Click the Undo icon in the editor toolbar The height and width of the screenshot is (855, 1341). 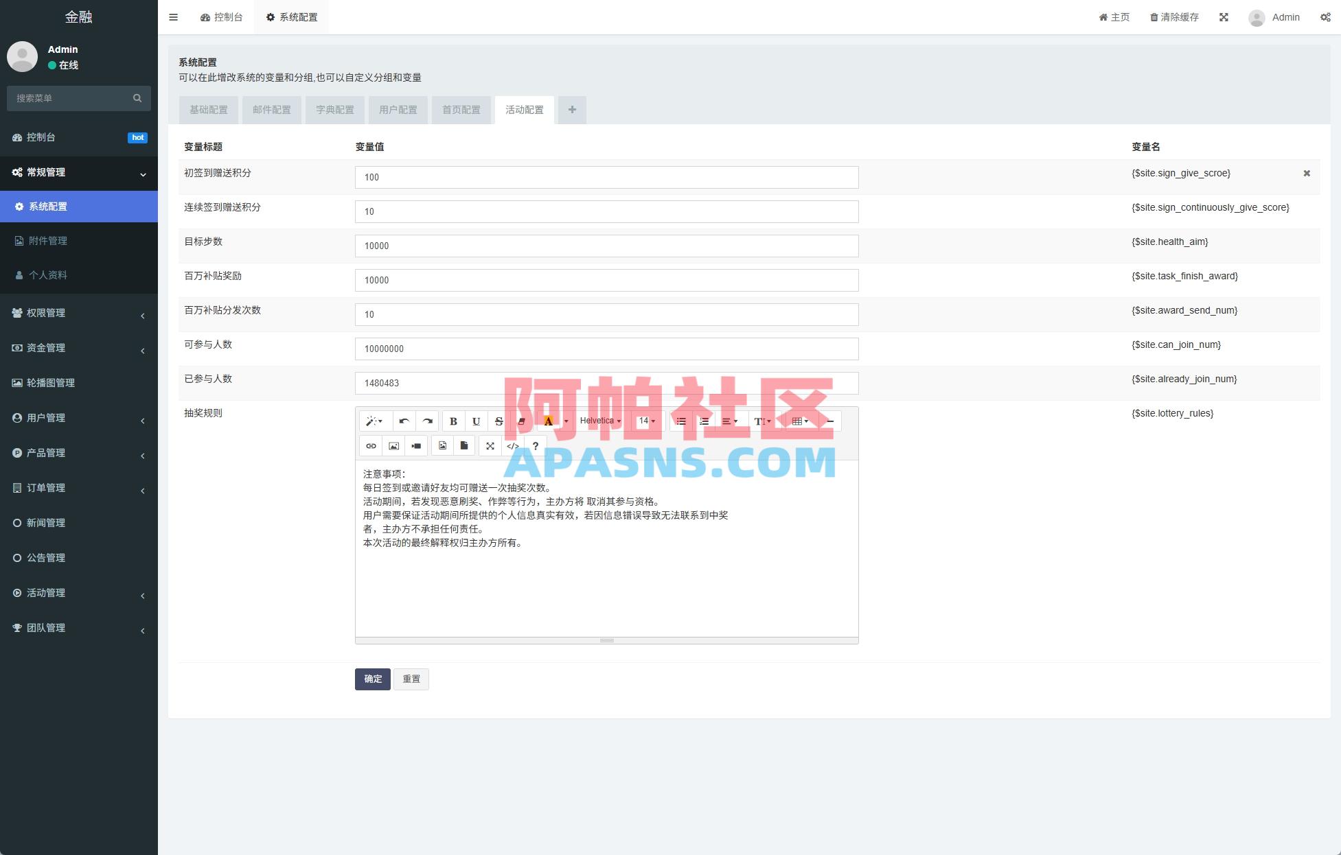[404, 421]
